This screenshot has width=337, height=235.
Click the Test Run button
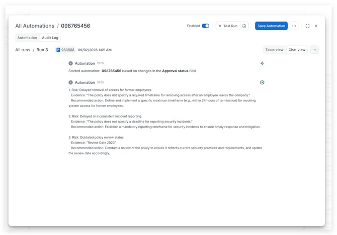228,26
